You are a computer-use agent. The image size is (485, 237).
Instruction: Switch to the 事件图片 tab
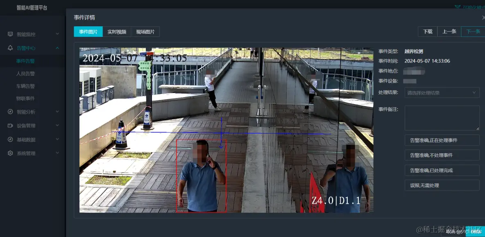coord(88,32)
